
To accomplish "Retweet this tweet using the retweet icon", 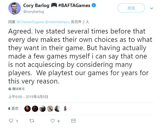I will 31,121.
